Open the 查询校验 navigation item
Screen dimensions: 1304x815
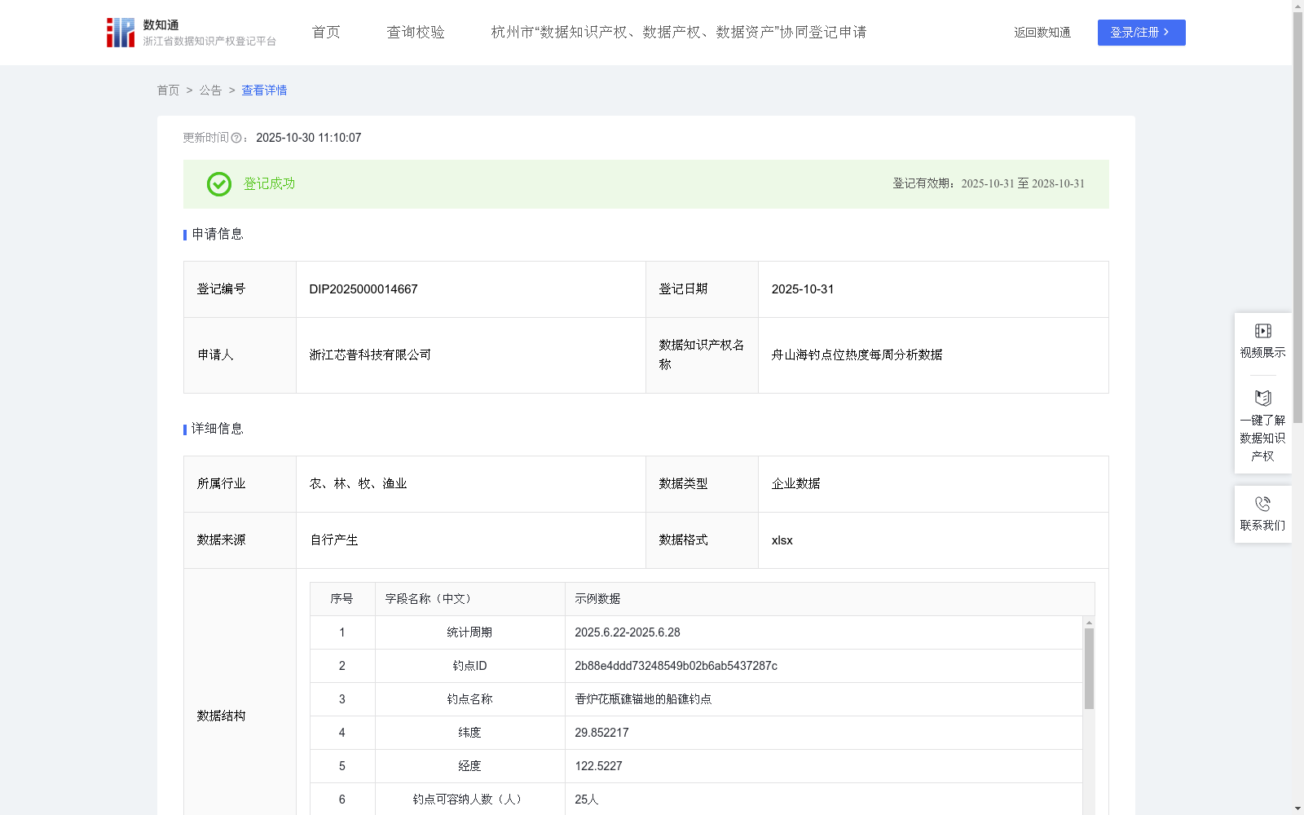(x=416, y=33)
